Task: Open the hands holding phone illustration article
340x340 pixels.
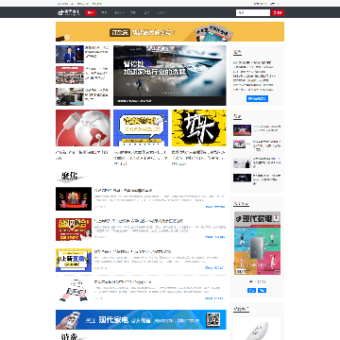Action: (74, 290)
